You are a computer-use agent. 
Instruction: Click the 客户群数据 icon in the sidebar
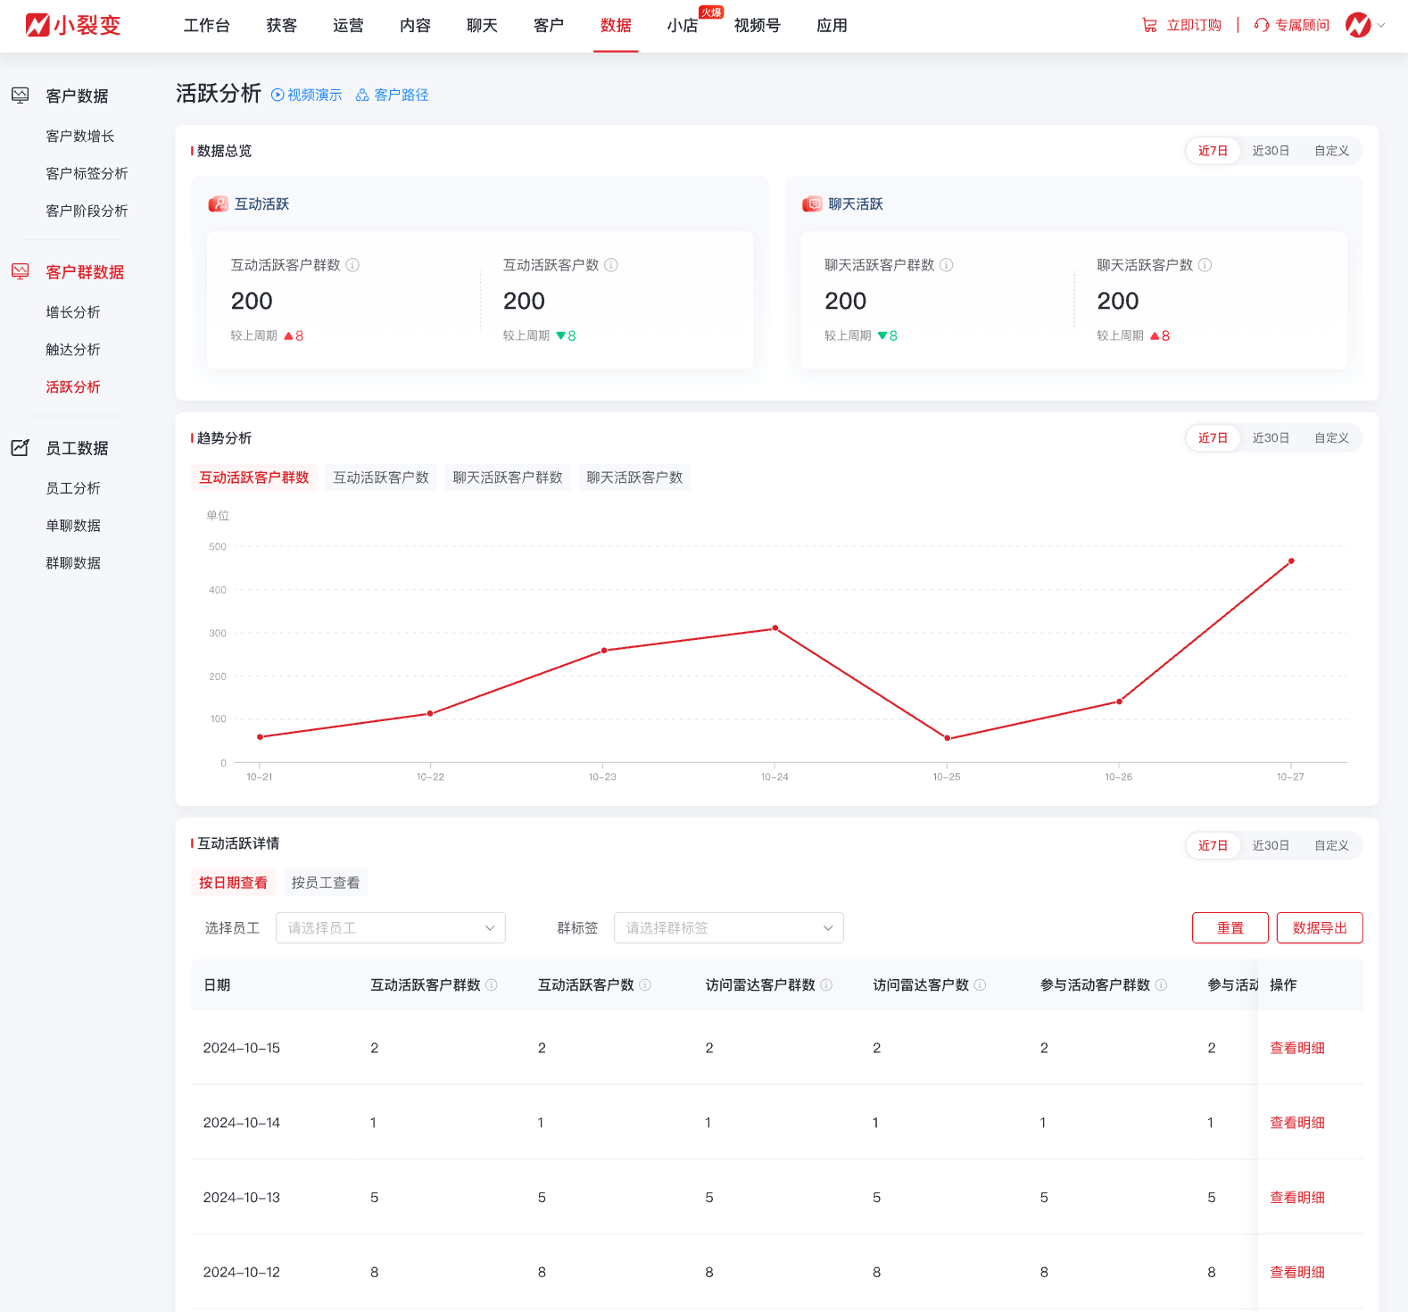(x=20, y=271)
